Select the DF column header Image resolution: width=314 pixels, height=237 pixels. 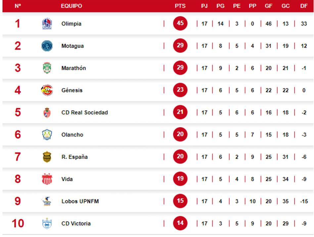click(303, 6)
